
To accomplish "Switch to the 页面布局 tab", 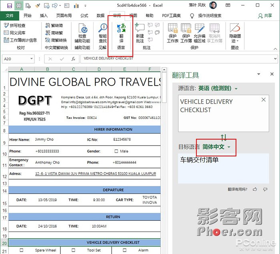I will click(64, 16).
